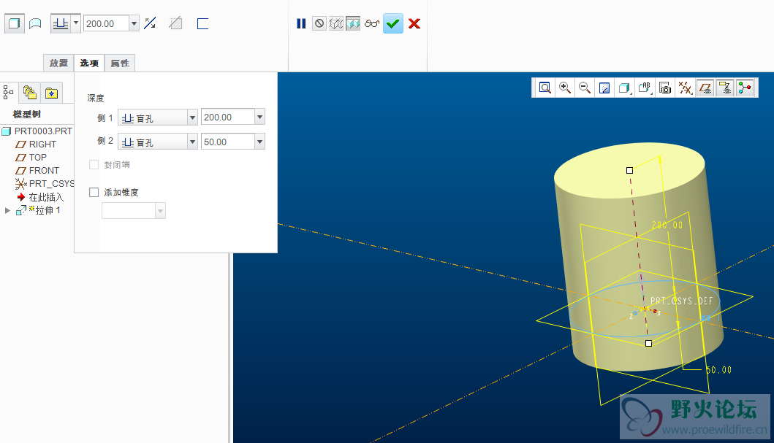Select the FRONT datum plane
The width and height of the screenshot is (774, 443).
pyautogui.click(x=37, y=171)
